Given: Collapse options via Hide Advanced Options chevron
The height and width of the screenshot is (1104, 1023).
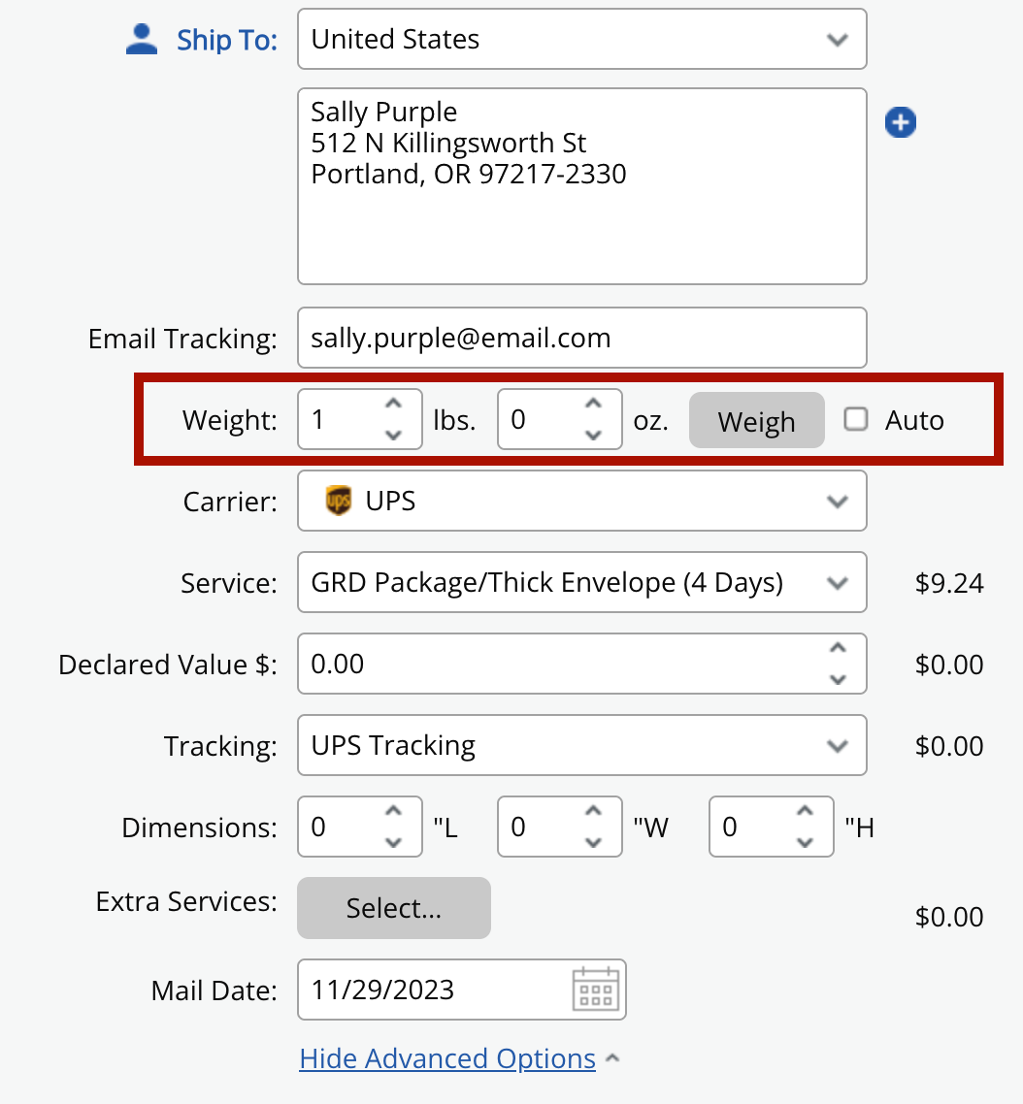Looking at the screenshot, I should point(612,1057).
